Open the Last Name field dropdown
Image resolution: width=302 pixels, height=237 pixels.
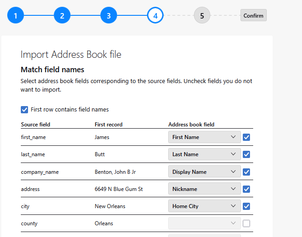(x=204, y=154)
